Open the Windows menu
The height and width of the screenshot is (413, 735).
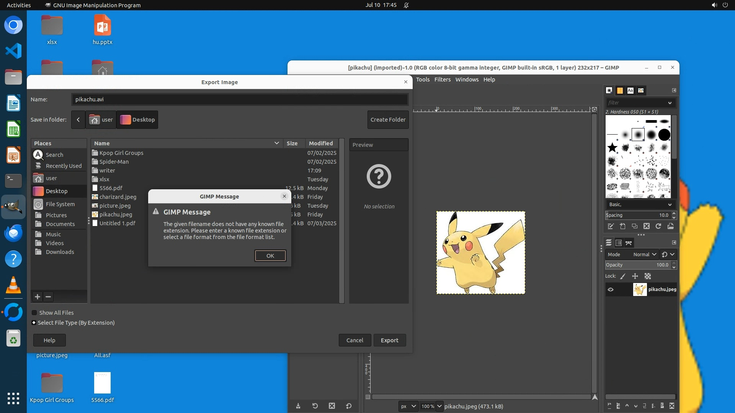click(x=467, y=80)
